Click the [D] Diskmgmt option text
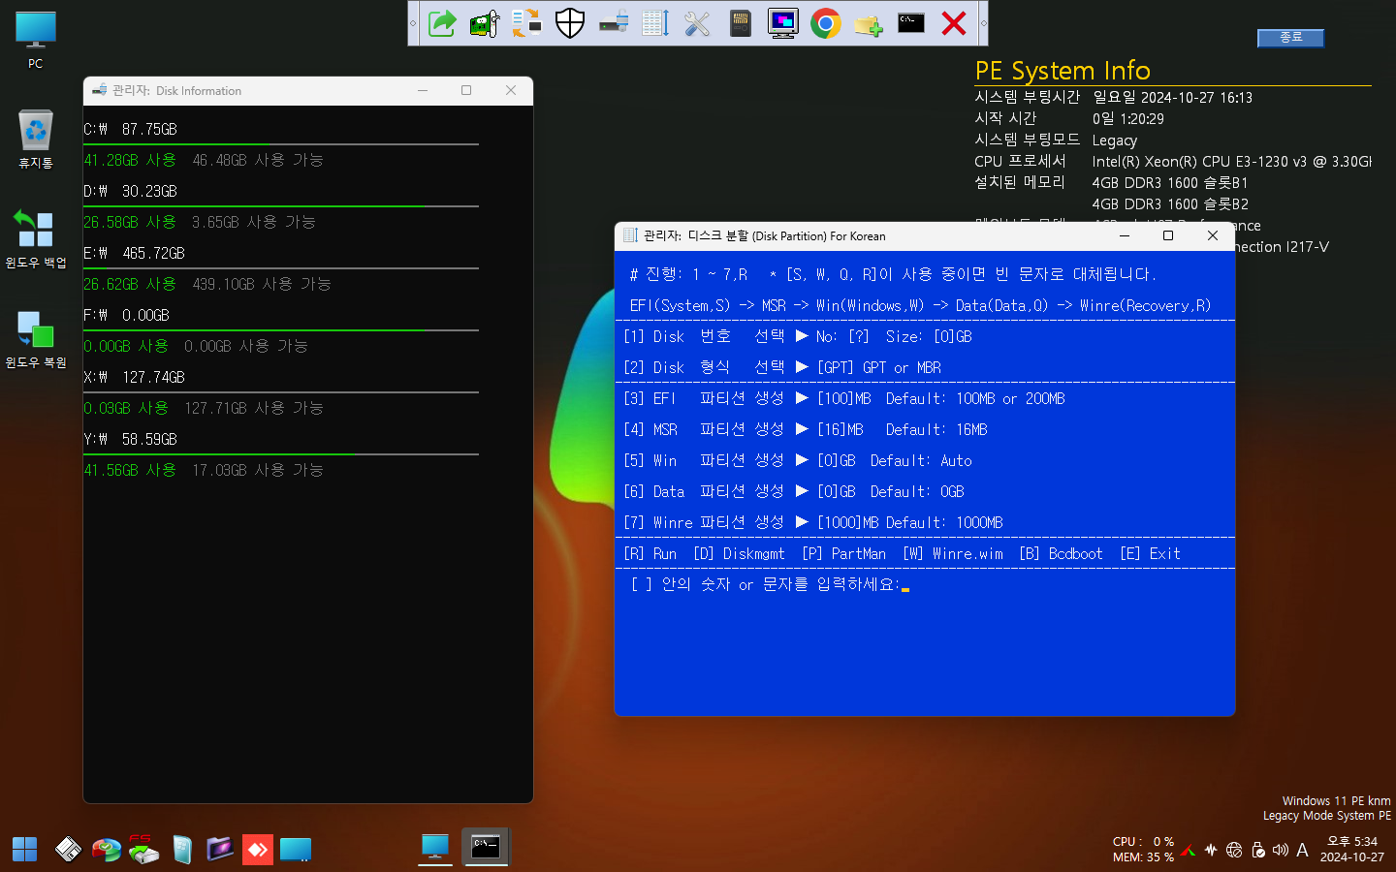1396x872 pixels. [739, 553]
